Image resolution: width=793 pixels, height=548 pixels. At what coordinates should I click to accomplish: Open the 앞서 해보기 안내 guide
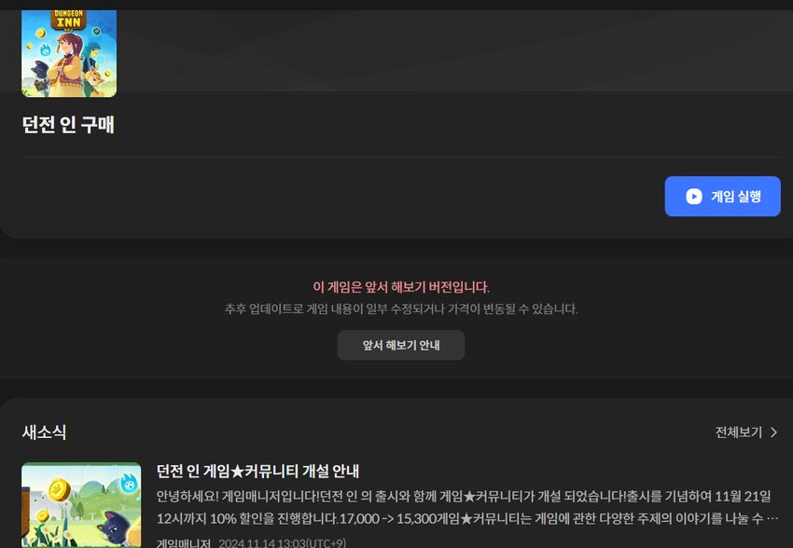(400, 345)
